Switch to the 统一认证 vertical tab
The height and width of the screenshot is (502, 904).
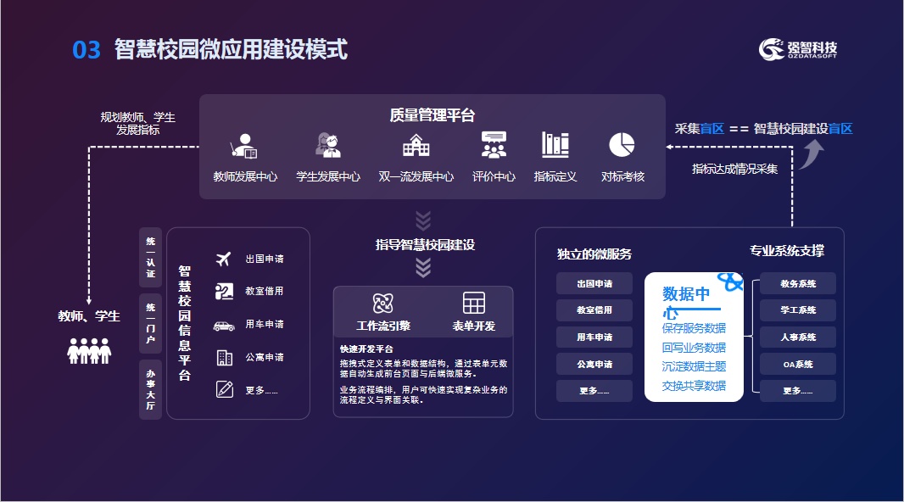tap(150, 257)
